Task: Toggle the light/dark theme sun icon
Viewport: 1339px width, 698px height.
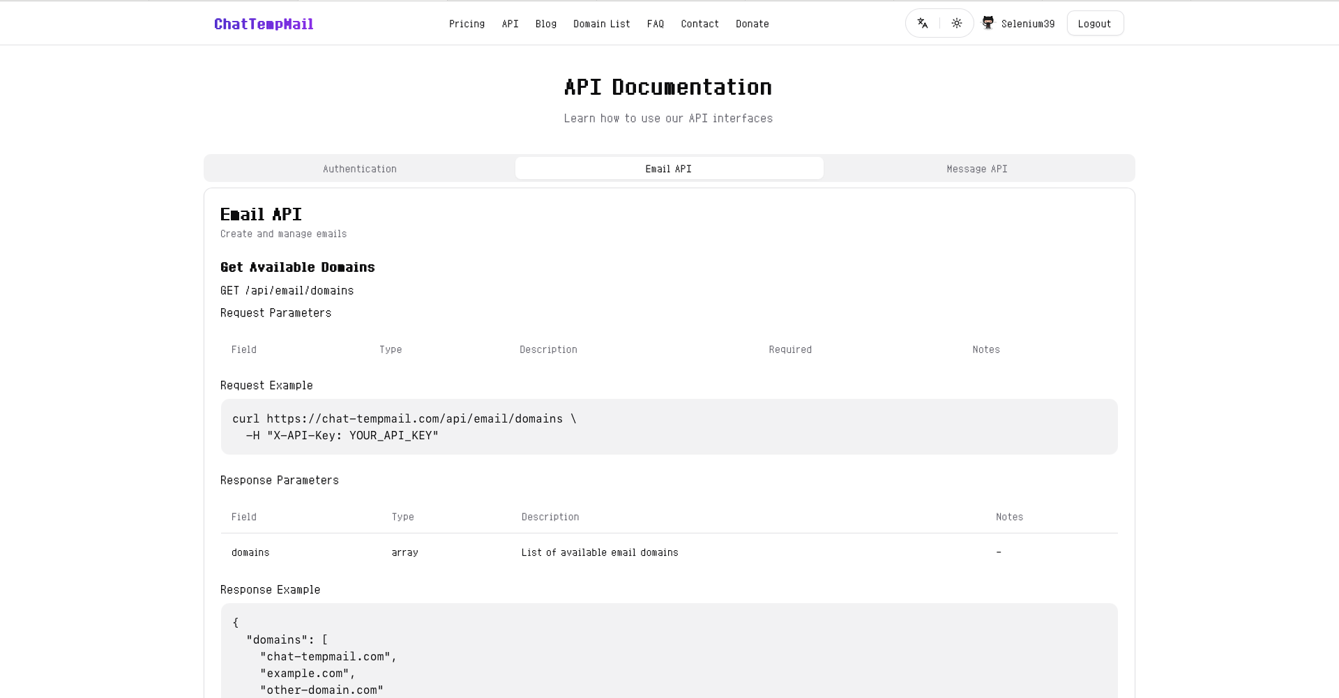Action: tap(957, 24)
